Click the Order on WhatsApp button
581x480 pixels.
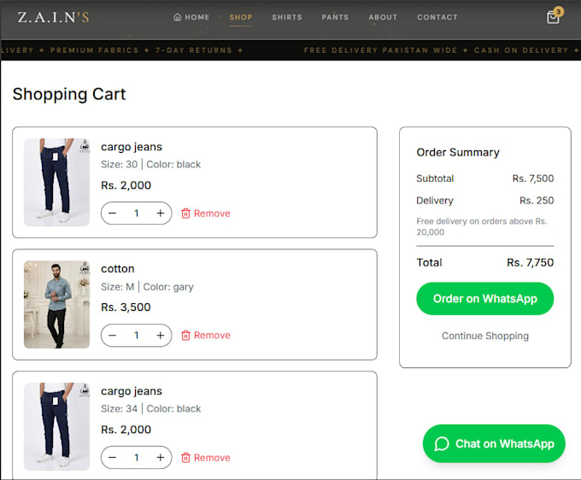pos(485,299)
